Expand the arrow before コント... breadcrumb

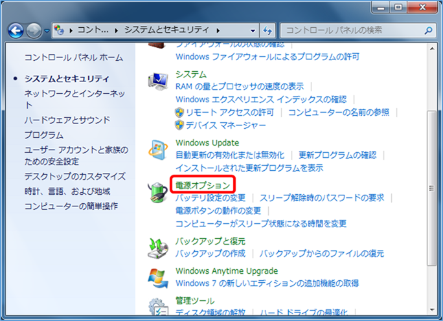click(71, 30)
